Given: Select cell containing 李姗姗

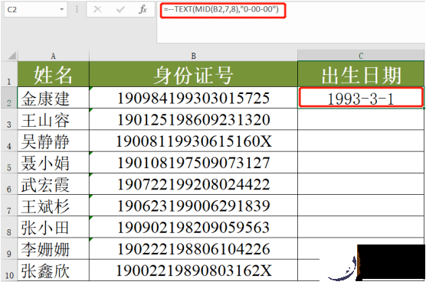Looking at the screenshot, I should click(x=54, y=248).
